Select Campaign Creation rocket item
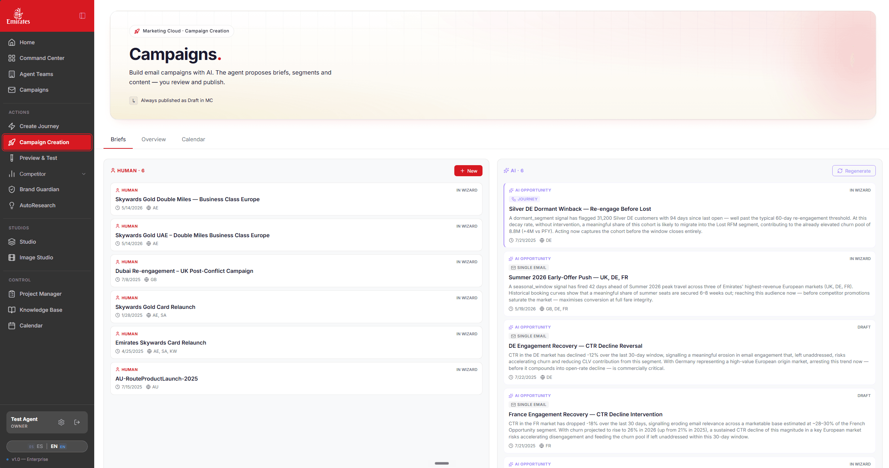 point(47,142)
